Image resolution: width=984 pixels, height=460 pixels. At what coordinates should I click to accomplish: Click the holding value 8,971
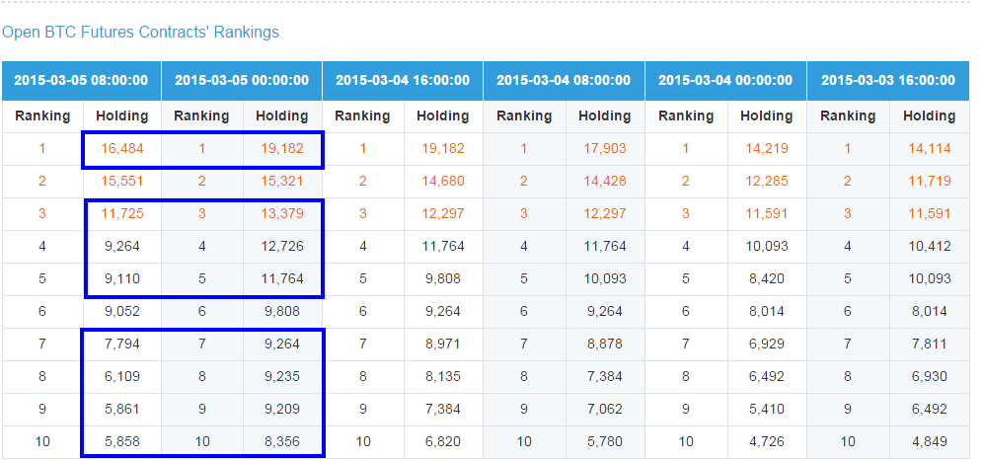(443, 344)
